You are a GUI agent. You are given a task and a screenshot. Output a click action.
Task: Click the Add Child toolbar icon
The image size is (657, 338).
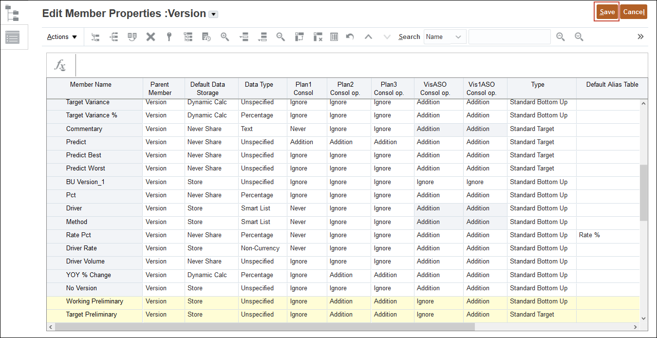(x=95, y=37)
